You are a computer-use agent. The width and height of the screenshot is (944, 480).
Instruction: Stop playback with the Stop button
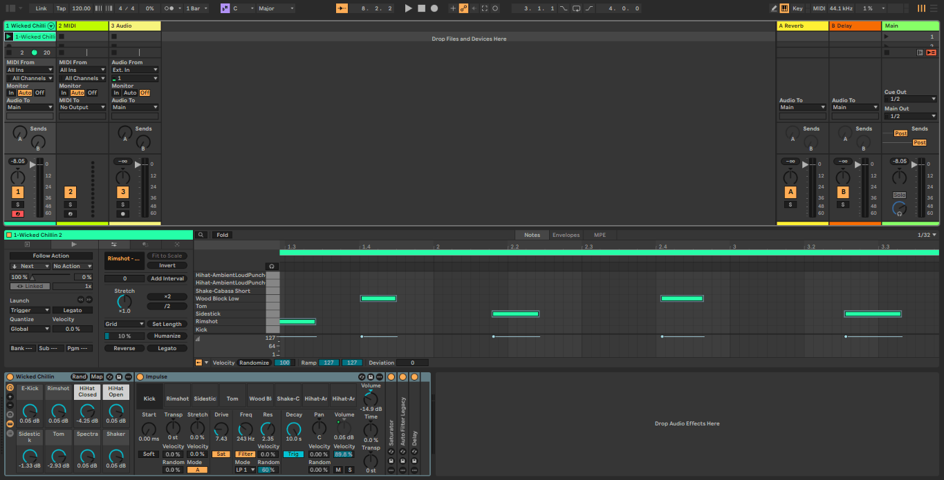421,8
